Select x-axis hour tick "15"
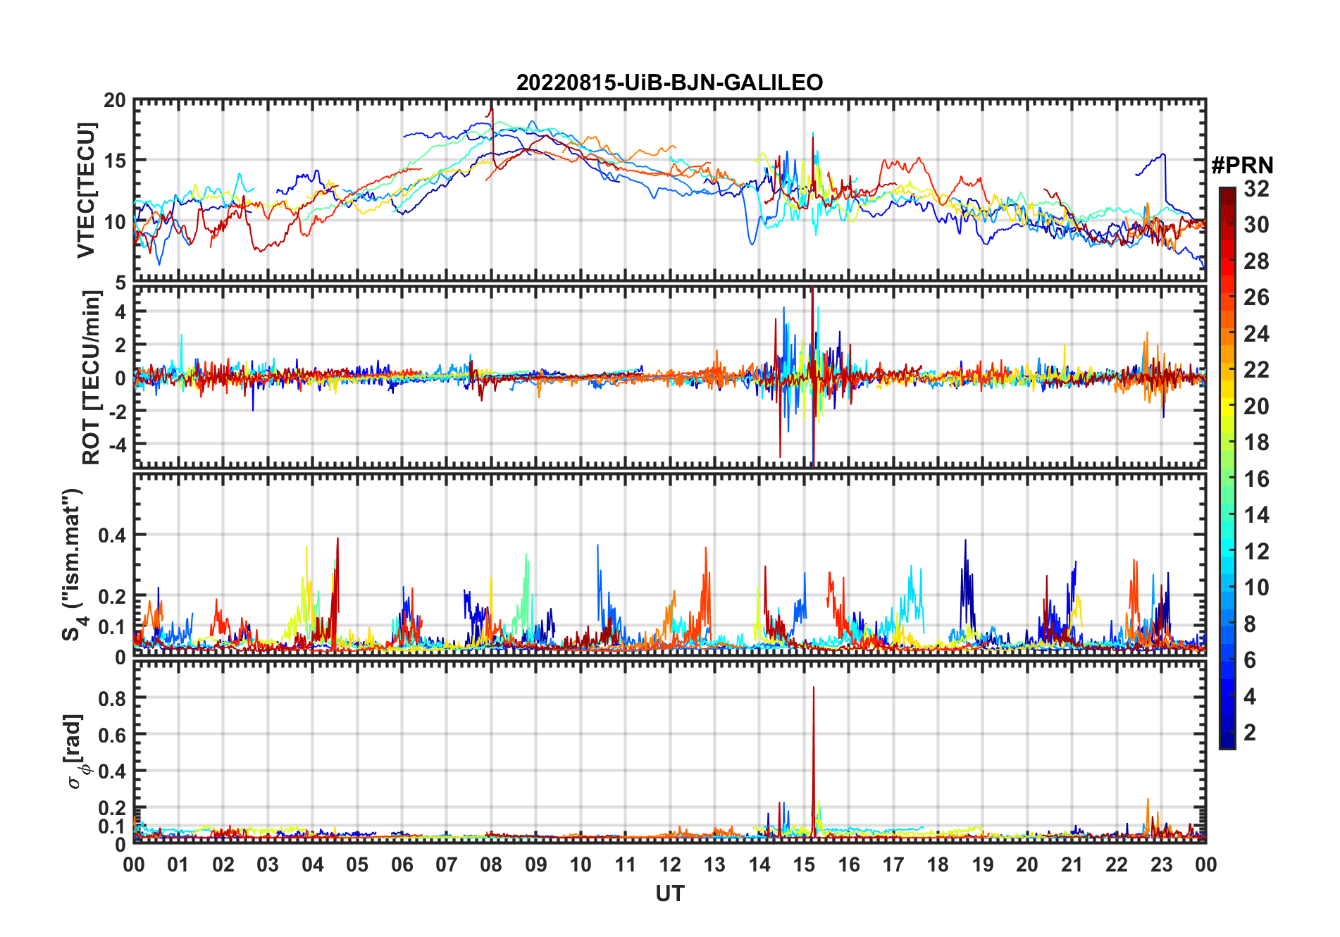The height and width of the screenshot is (937, 1340). (804, 864)
